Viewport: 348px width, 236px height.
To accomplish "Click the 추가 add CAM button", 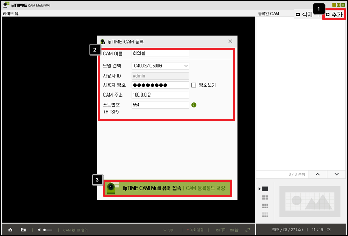I will 334,14.
